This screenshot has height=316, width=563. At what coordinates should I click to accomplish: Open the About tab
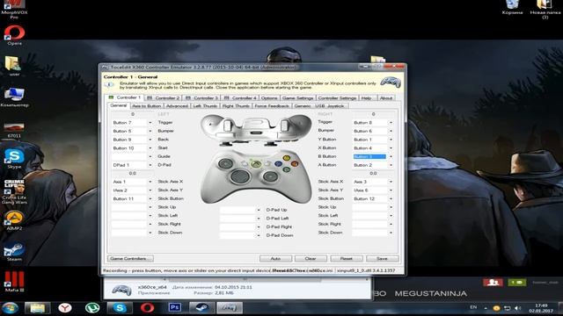[386, 97]
